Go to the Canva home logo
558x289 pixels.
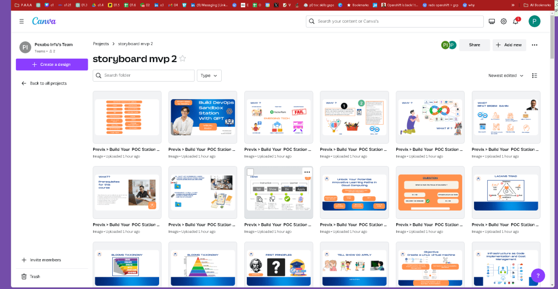click(44, 21)
